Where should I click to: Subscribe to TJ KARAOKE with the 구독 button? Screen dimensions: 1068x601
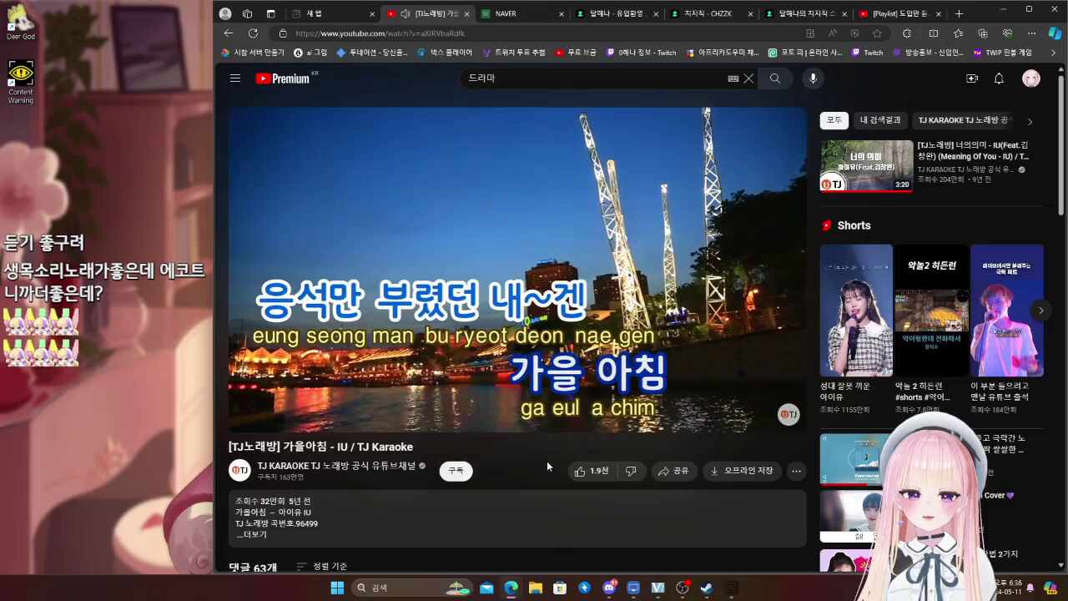456,471
